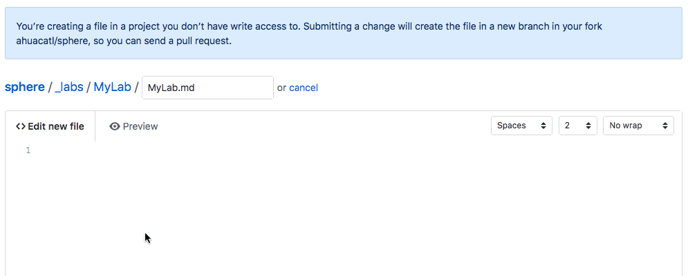Switch to the Preview tab

pyautogui.click(x=133, y=126)
